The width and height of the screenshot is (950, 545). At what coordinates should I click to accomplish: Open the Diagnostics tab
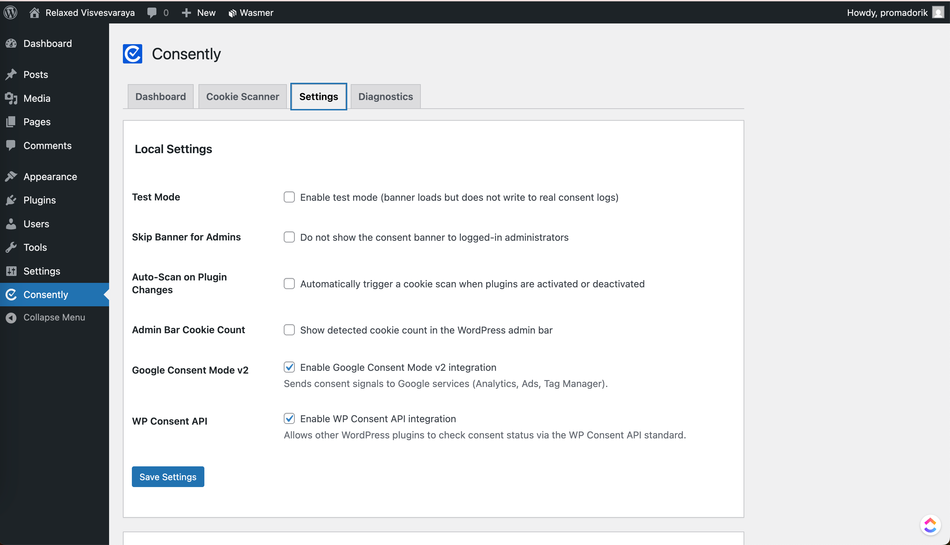point(385,97)
